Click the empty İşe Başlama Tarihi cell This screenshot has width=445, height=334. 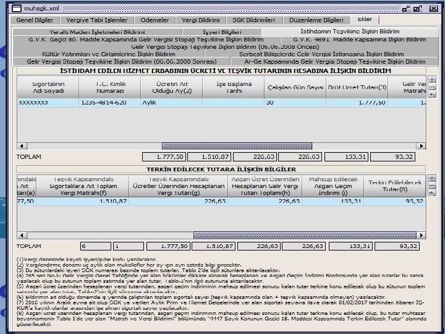[x=234, y=103]
